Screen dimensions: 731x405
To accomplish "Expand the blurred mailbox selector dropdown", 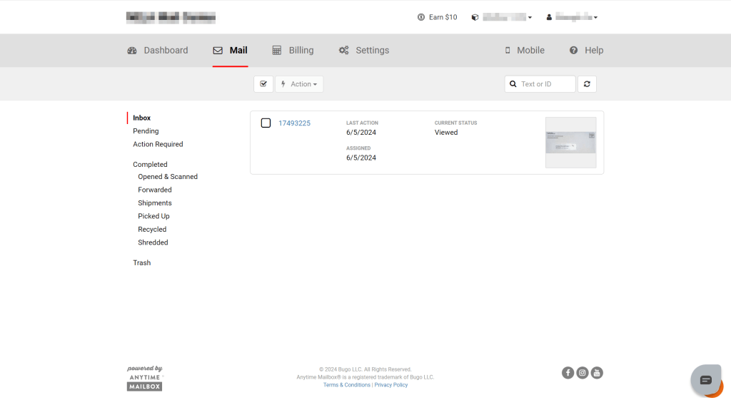I will [502, 17].
